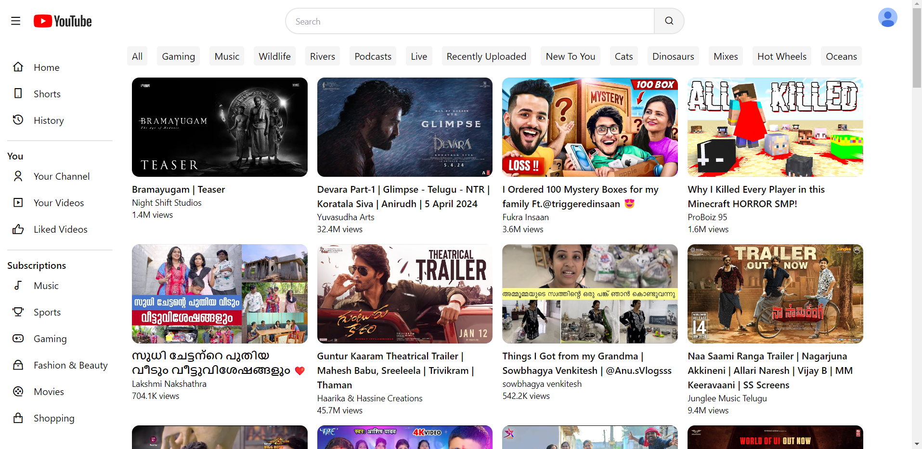Screen dimensions: 922x449
Task: Open the Fukra Insaan channel
Action: [526, 217]
